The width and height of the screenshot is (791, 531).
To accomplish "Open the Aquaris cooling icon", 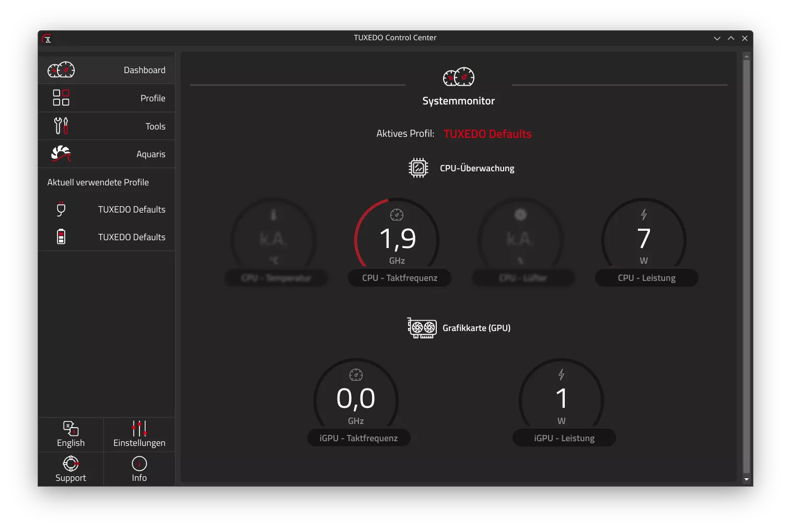I will tap(61, 154).
